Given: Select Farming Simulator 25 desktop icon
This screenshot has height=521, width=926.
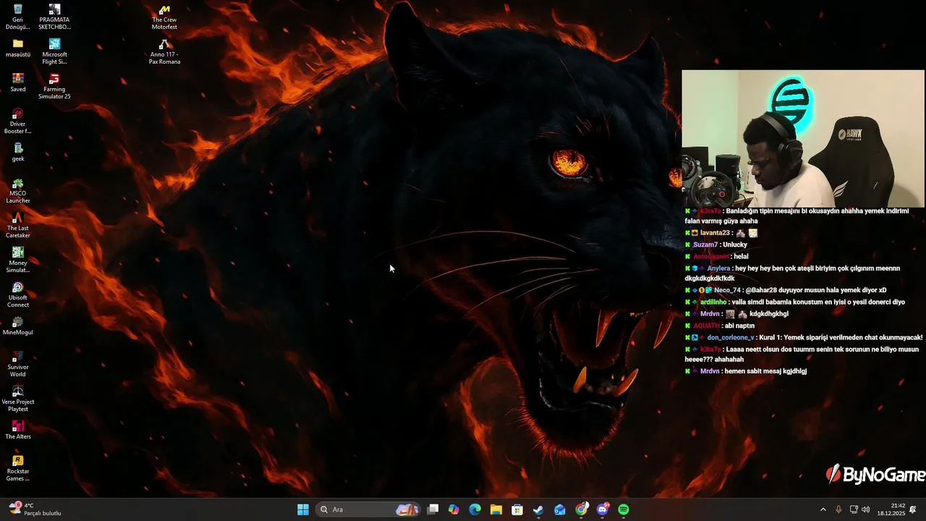Looking at the screenshot, I should click(x=54, y=86).
